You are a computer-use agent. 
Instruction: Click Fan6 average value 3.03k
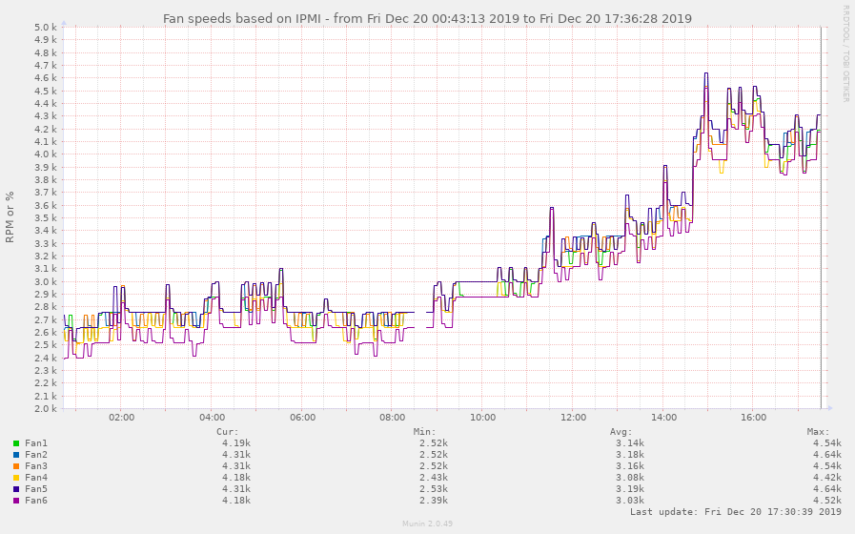point(630,501)
